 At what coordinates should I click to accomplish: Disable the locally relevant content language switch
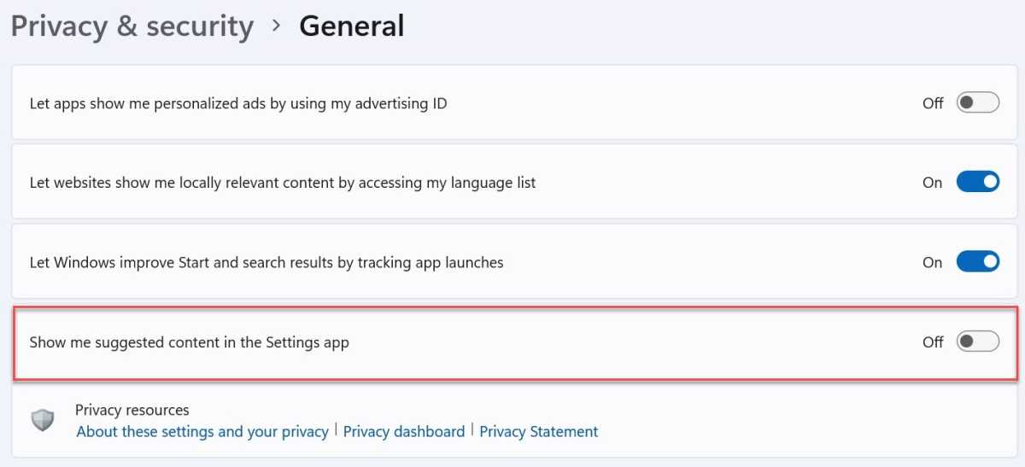977,182
